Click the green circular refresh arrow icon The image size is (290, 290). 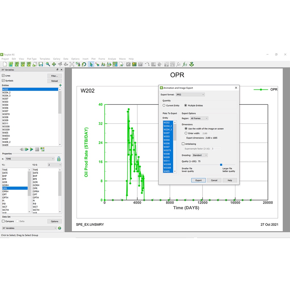pos(84,64)
